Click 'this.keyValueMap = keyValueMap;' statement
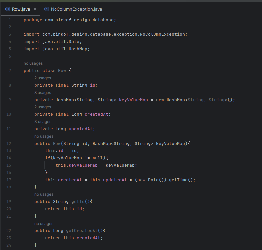 96,165
